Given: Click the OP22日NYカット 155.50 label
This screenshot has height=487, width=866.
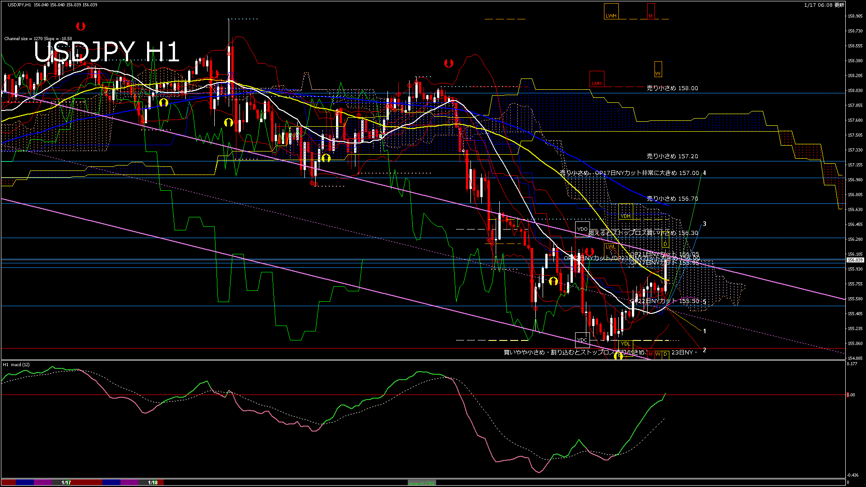Looking at the screenshot, I should click(665, 301).
